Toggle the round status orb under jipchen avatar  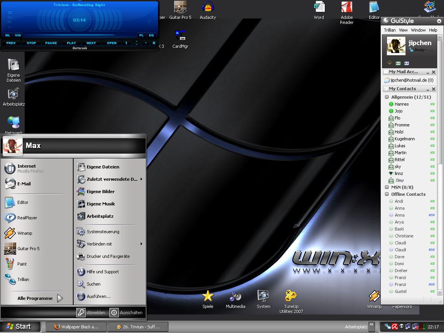(390, 62)
